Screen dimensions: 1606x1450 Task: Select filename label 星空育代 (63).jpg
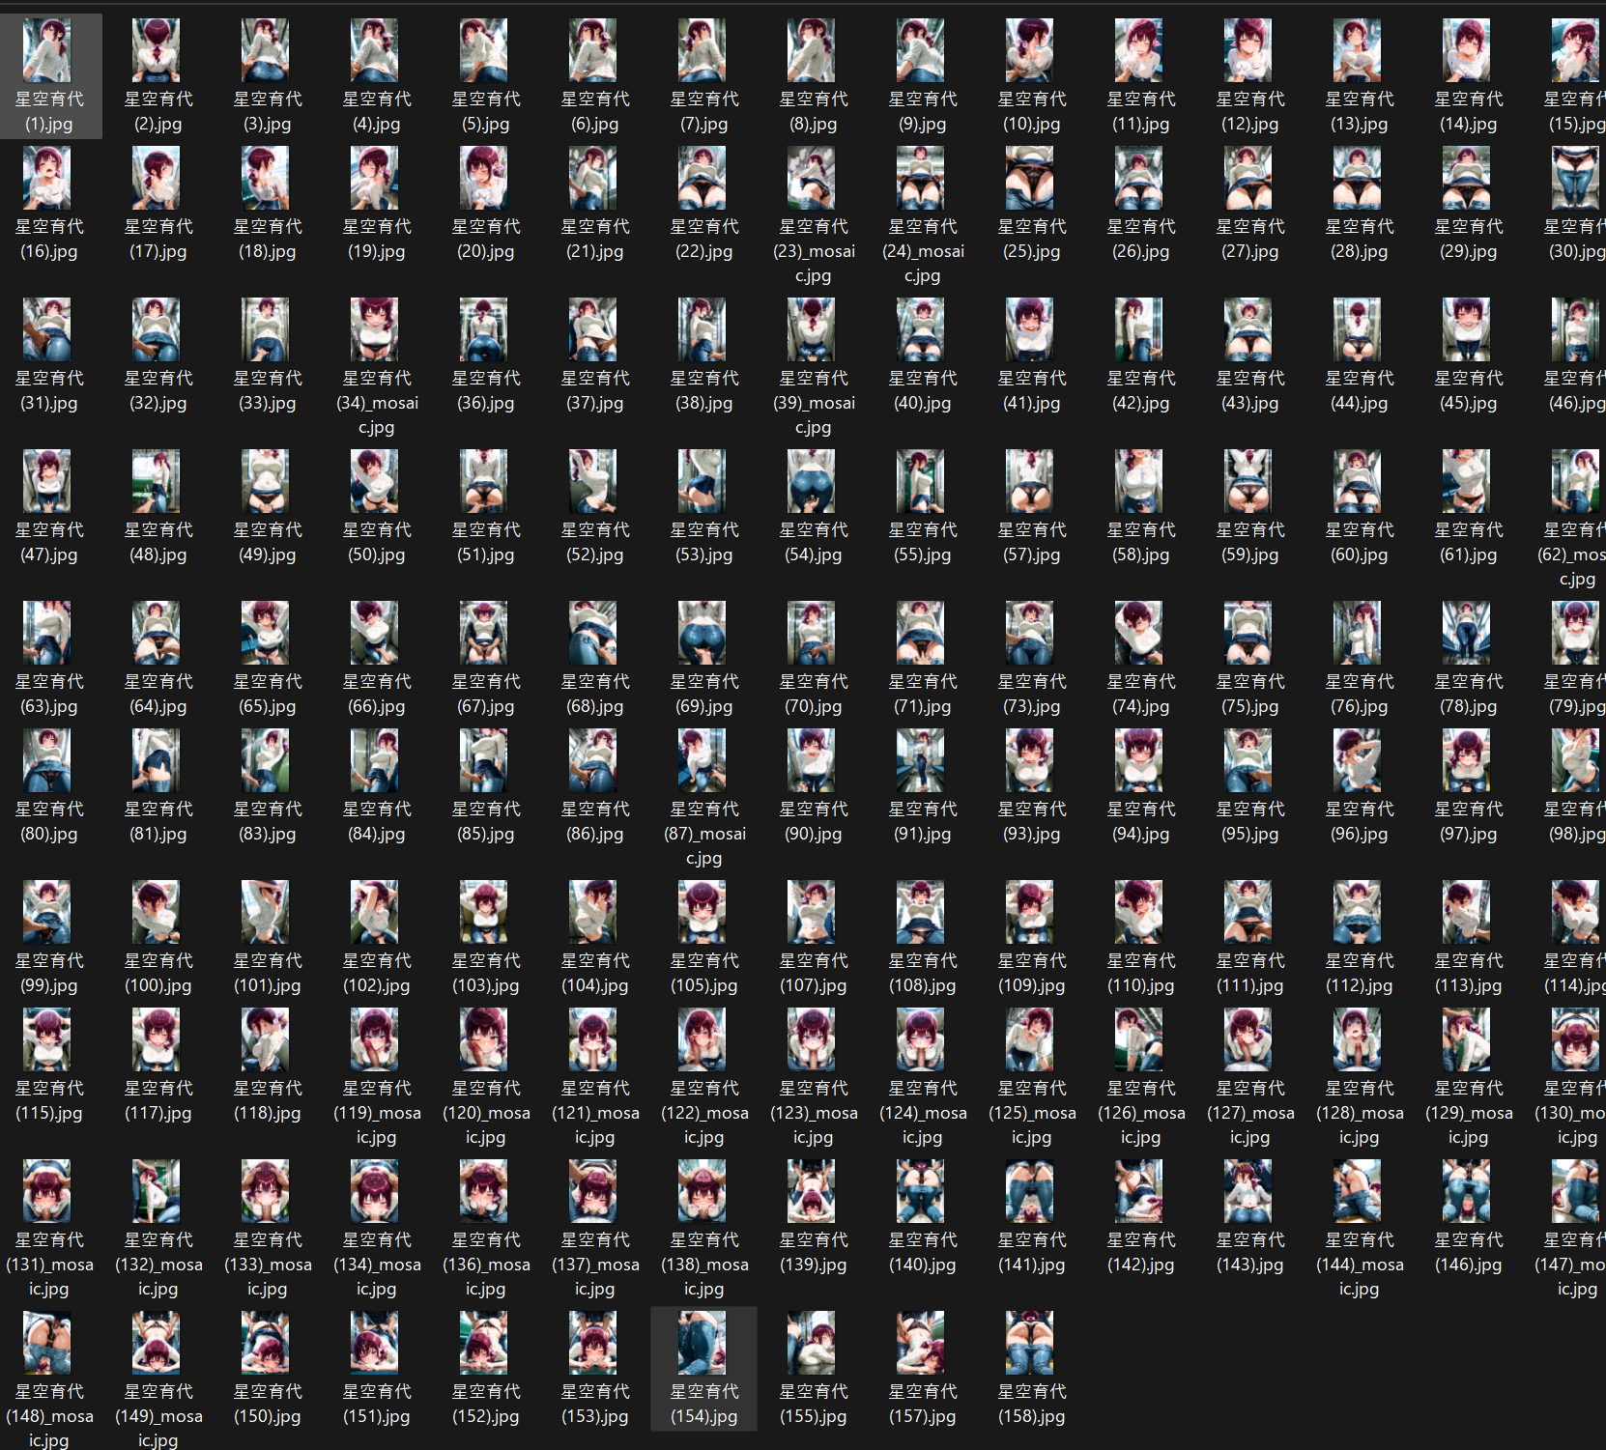coord(49,694)
